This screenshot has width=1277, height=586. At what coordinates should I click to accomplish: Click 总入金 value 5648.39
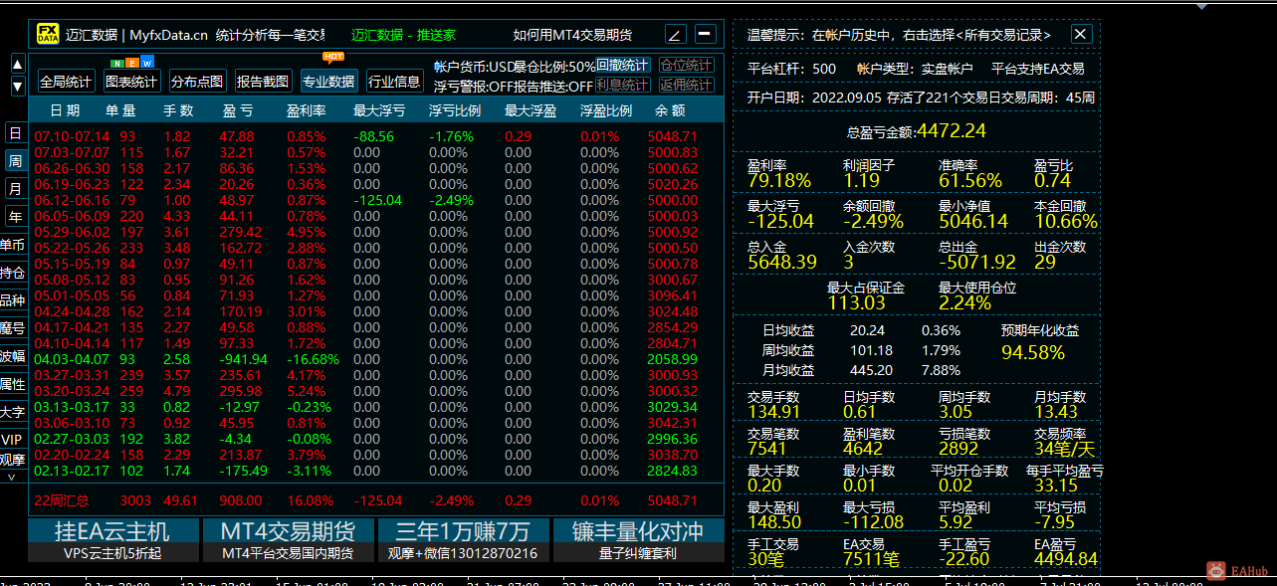click(782, 262)
